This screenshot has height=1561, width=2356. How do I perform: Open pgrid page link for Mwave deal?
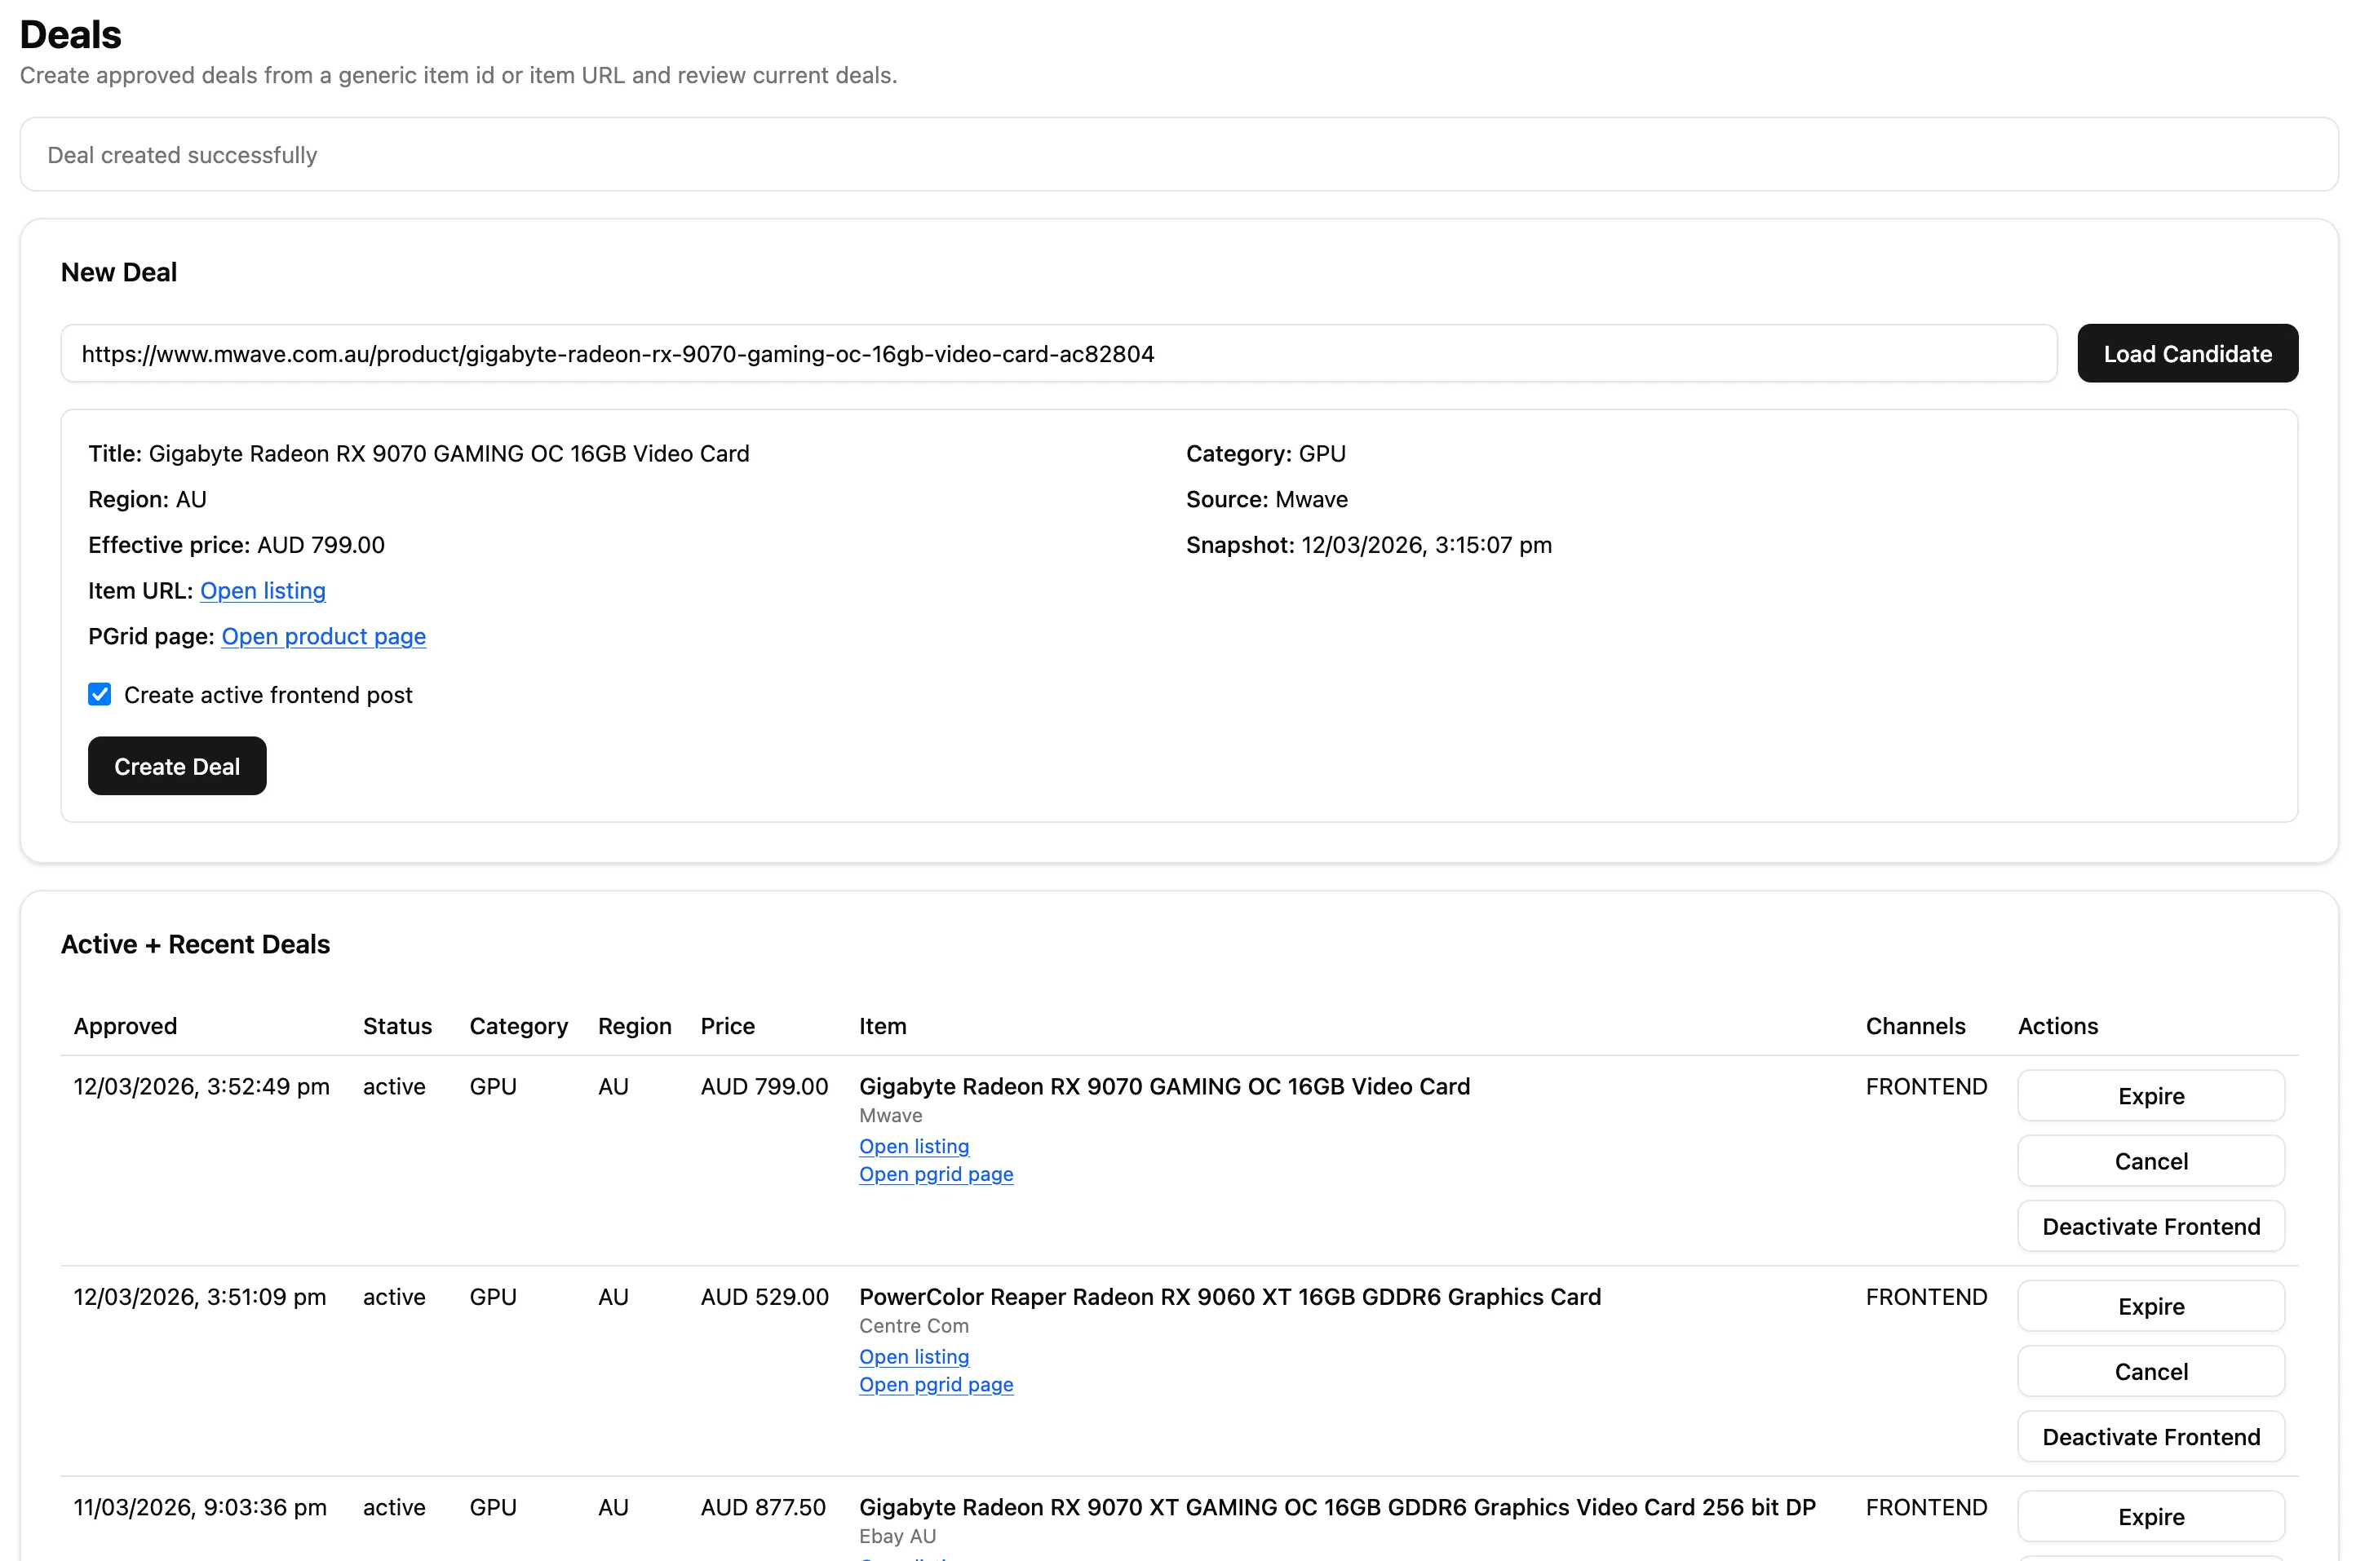[935, 1174]
